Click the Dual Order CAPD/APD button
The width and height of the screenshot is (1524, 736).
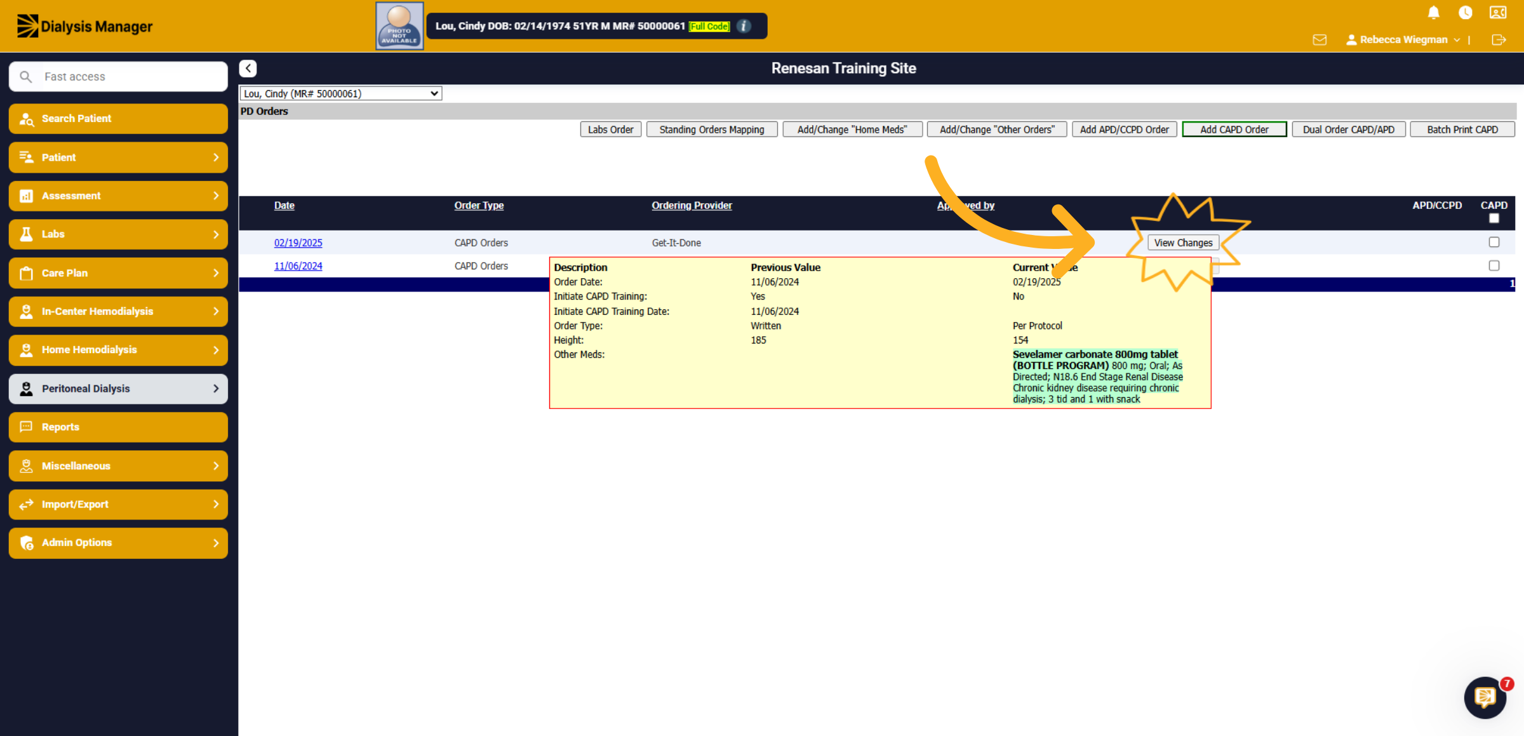(x=1349, y=130)
